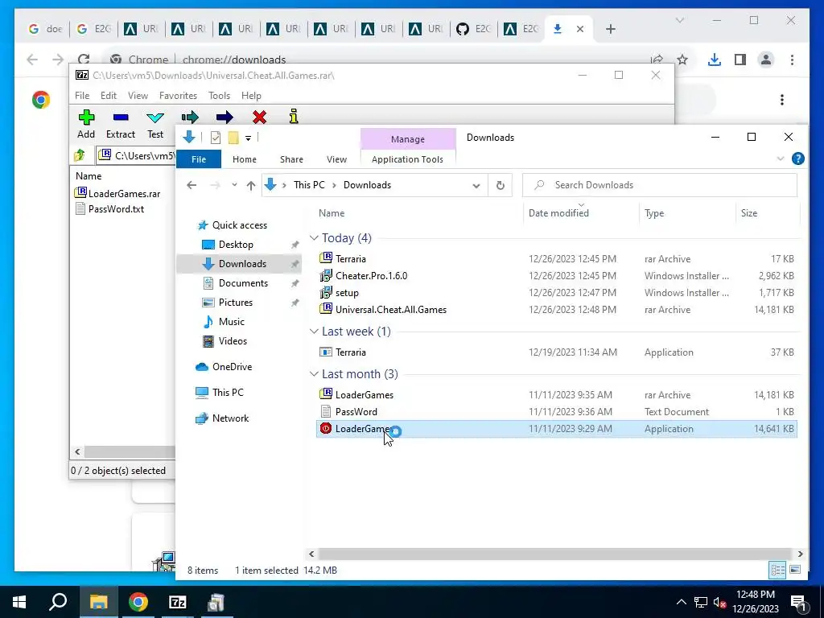Click the Explorer Up arrow button
The width and height of the screenshot is (824, 618).
(x=251, y=185)
